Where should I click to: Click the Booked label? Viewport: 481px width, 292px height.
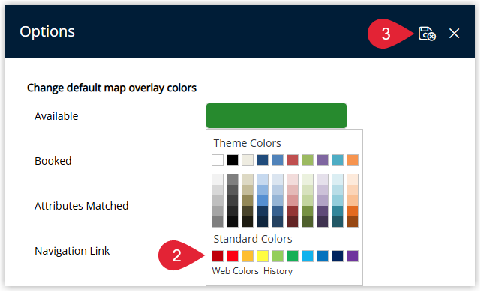click(x=53, y=161)
